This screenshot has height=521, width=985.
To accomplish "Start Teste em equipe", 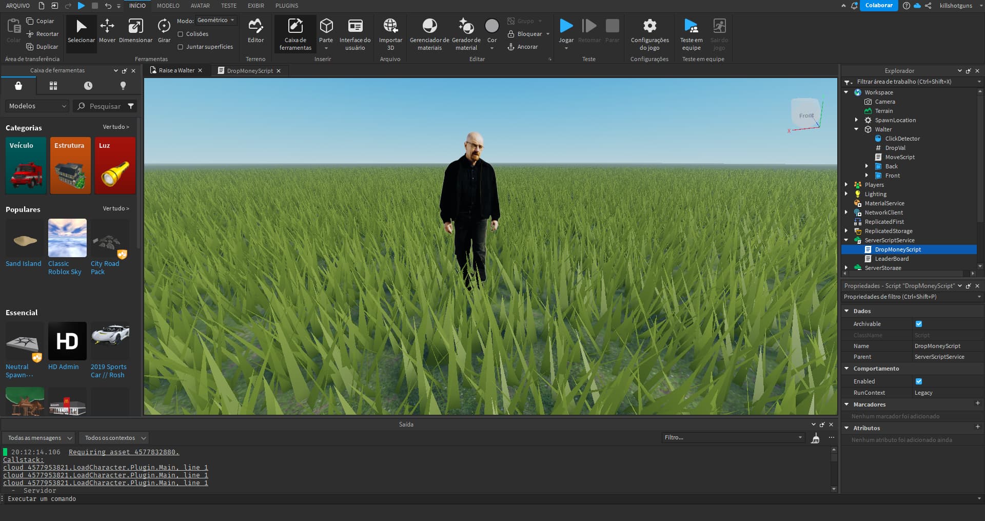I will pyautogui.click(x=691, y=34).
